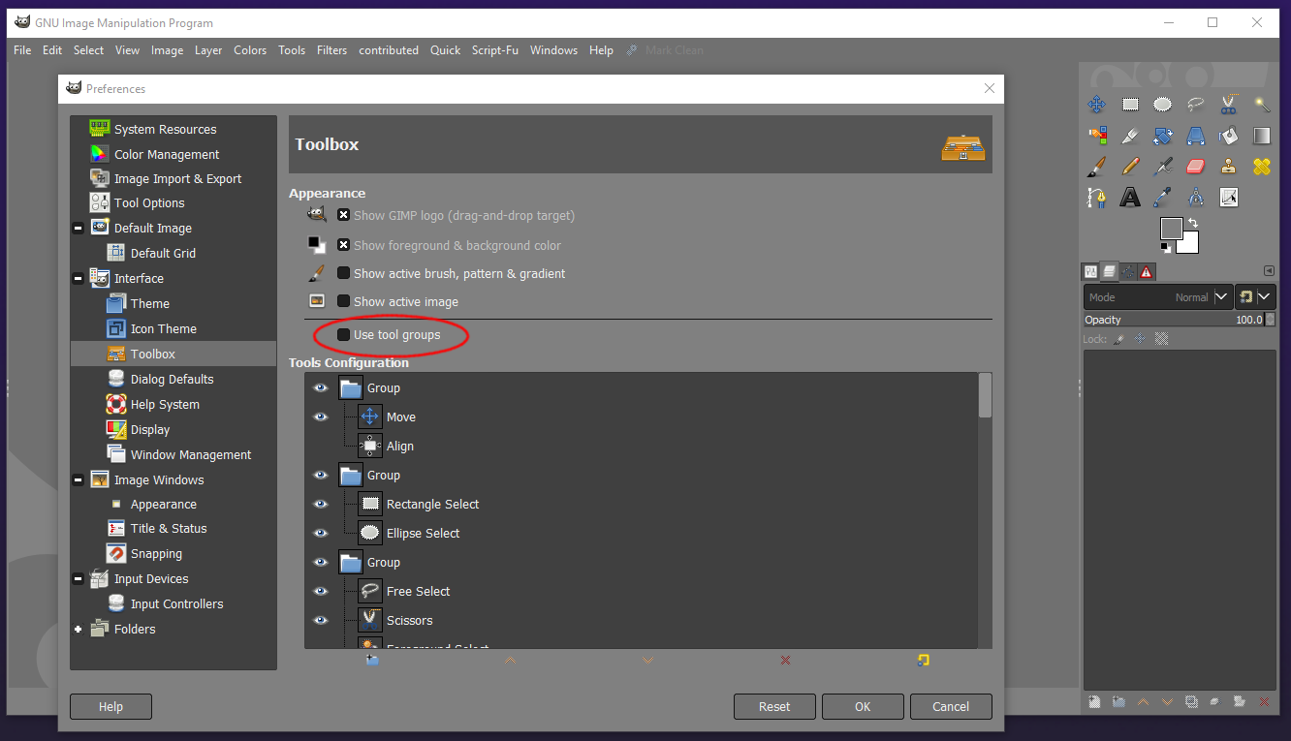Activate the Text tool
This screenshot has height=741, width=1291.
(1130, 198)
